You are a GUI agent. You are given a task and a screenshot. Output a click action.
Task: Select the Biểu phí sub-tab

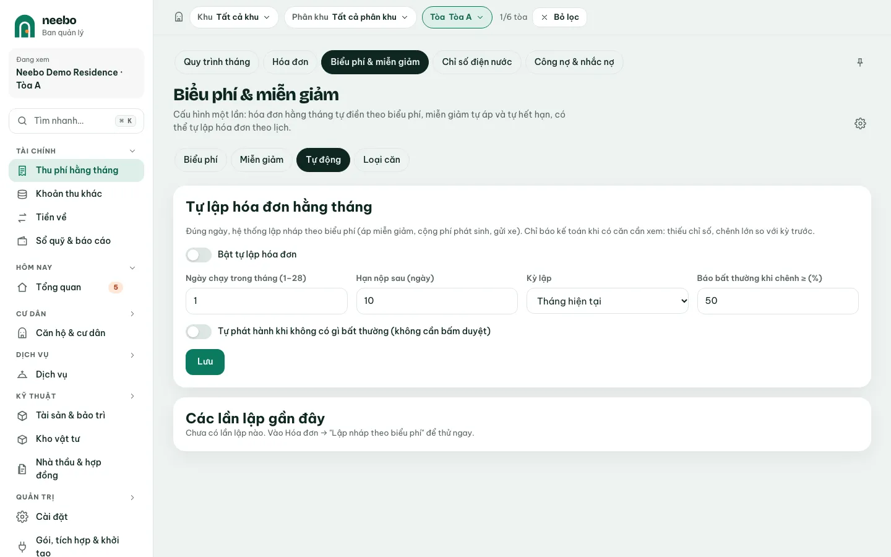200,160
